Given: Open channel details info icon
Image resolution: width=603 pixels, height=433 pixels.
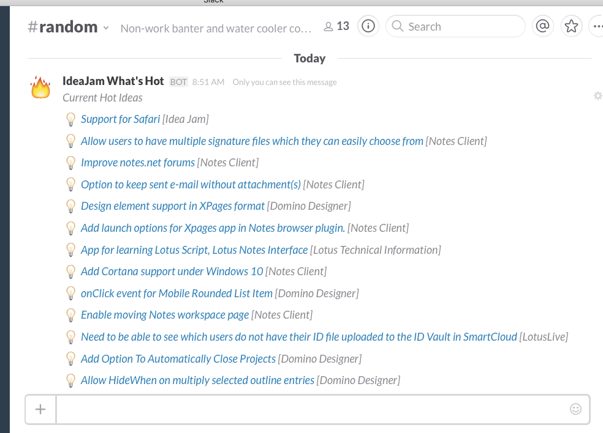Looking at the screenshot, I should click(x=368, y=26).
